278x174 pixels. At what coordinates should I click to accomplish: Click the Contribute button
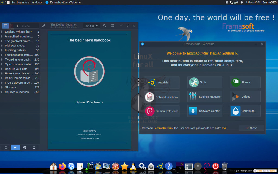pyautogui.click(x=245, y=111)
